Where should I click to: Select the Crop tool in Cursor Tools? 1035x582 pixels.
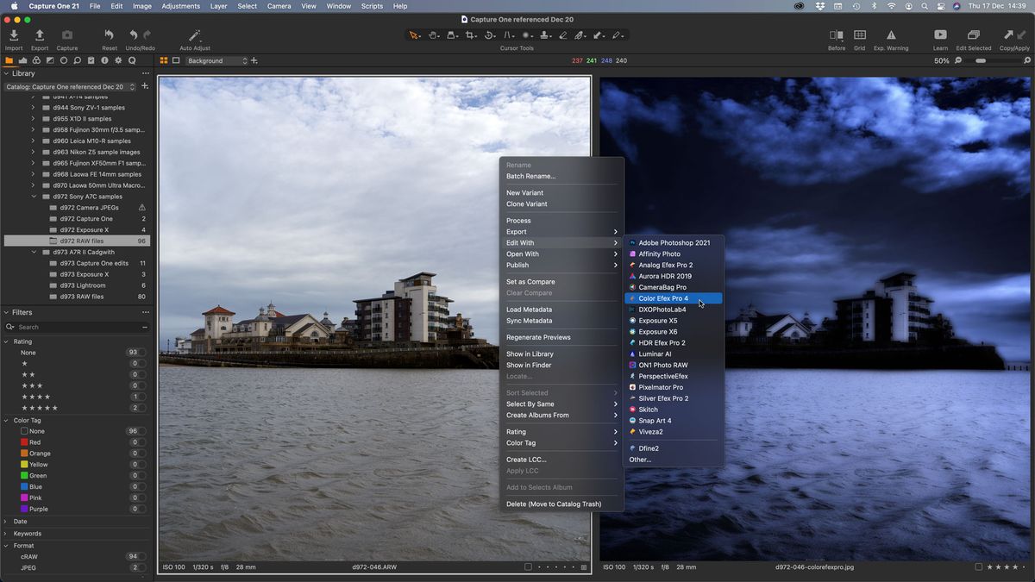470,34
